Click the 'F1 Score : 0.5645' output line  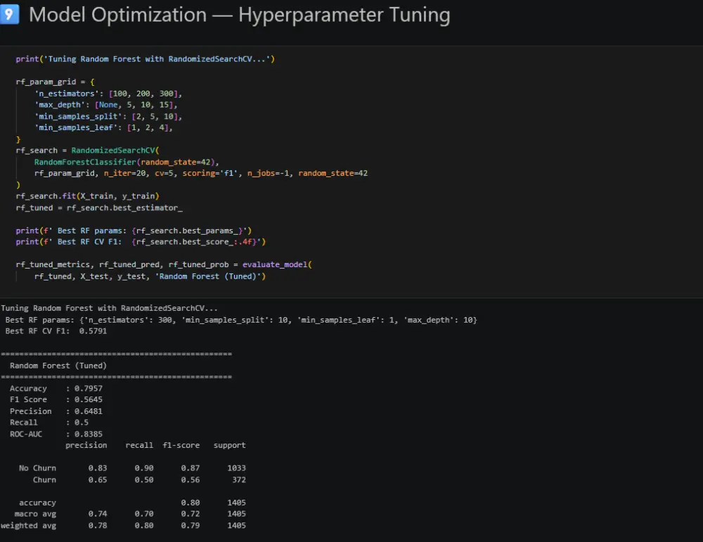tap(56, 400)
